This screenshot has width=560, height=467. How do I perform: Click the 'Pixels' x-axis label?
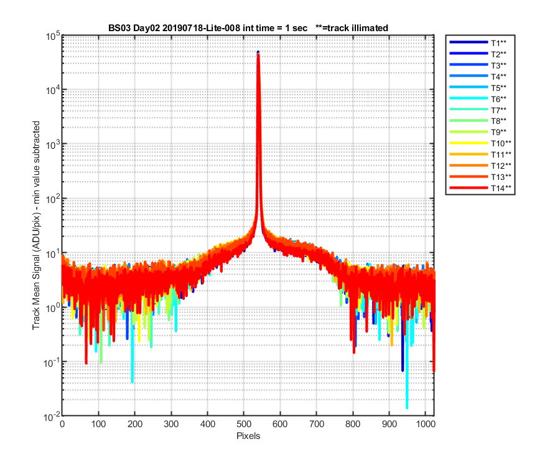click(248, 436)
